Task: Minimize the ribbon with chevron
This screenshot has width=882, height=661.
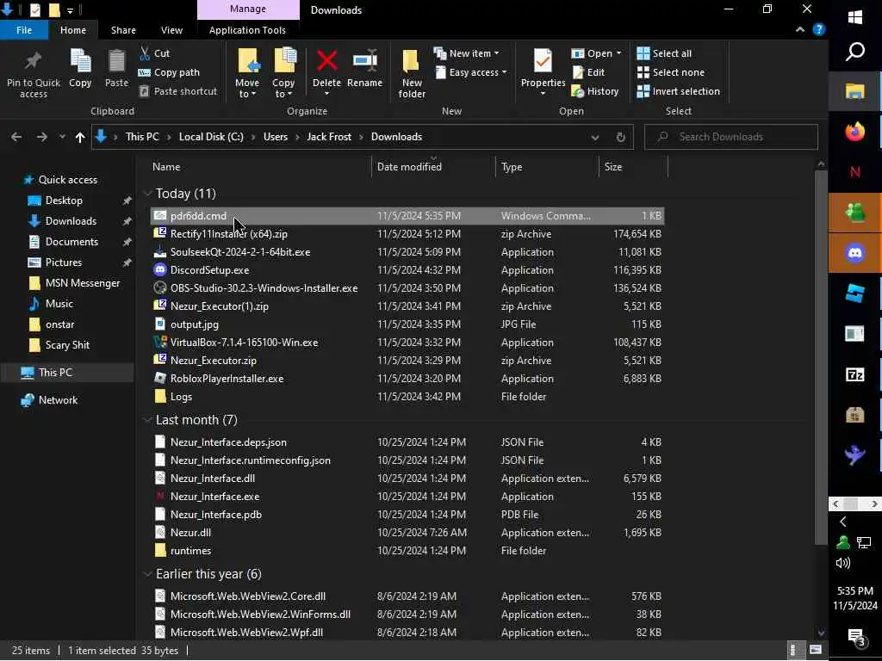Action: (800, 29)
